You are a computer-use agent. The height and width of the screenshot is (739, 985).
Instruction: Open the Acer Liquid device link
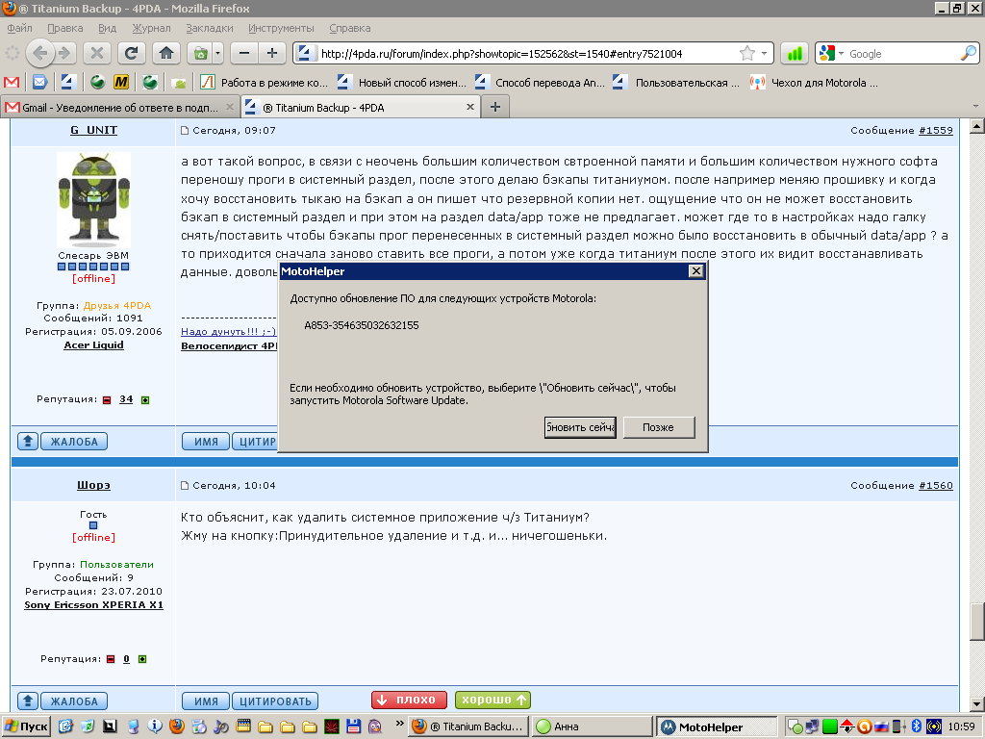(x=93, y=345)
